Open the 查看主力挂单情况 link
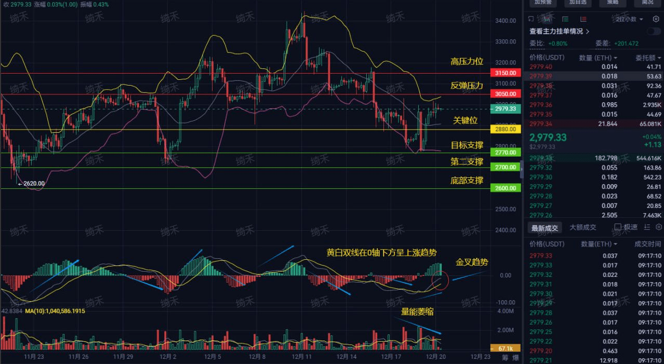This screenshot has width=664, height=364. [x=559, y=31]
